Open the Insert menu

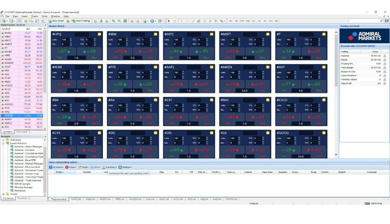point(24,16)
